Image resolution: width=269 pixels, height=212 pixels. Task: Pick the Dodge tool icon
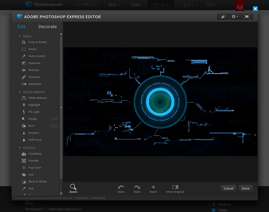24,119
